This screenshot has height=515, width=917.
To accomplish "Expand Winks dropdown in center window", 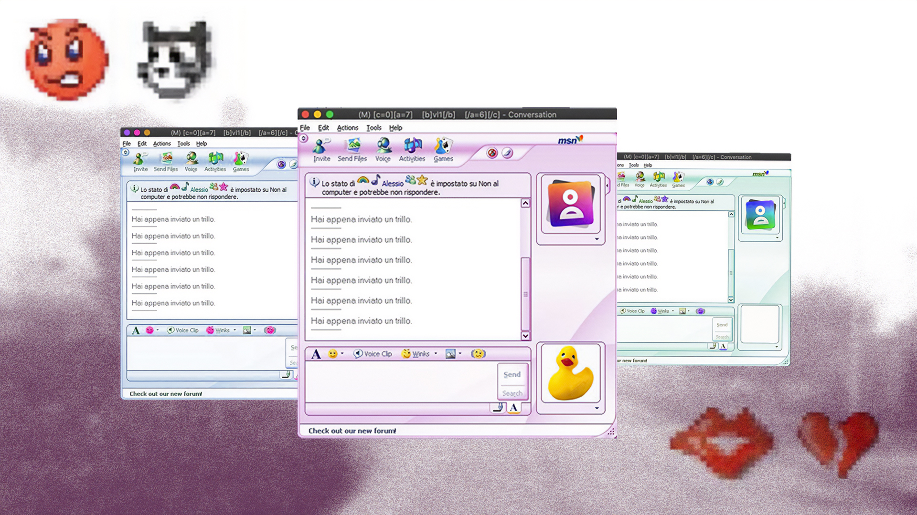I will coord(436,354).
